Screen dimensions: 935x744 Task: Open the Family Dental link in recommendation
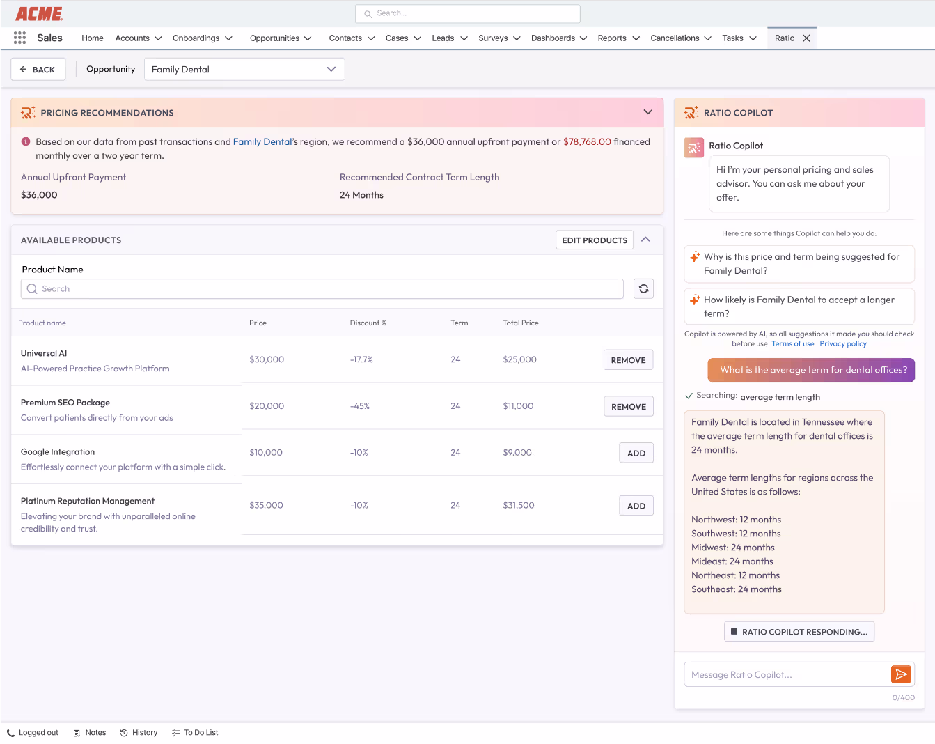point(262,141)
